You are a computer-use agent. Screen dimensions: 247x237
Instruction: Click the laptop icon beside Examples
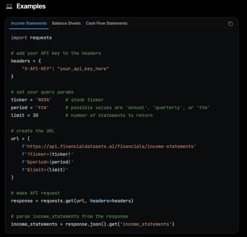click(x=9, y=6)
